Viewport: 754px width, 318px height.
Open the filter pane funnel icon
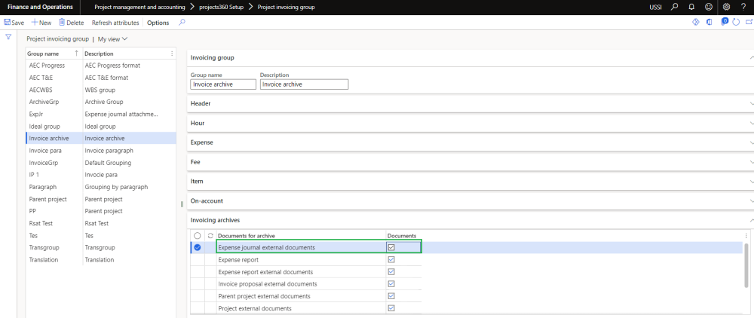[x=8, y=37]
